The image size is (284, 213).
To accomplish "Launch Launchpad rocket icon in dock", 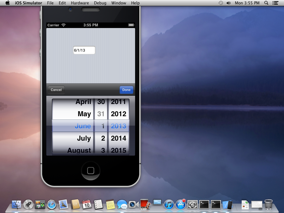I will [28, 204].
